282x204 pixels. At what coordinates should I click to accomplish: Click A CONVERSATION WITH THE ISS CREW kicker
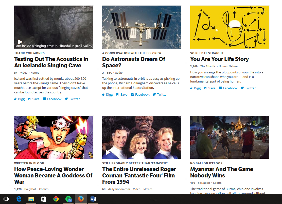(x=132, y=53)
